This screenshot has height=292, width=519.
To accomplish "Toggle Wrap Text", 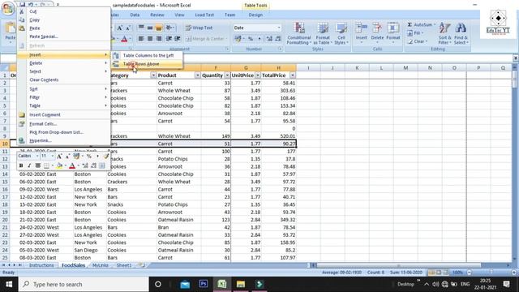I will [199, 28].
